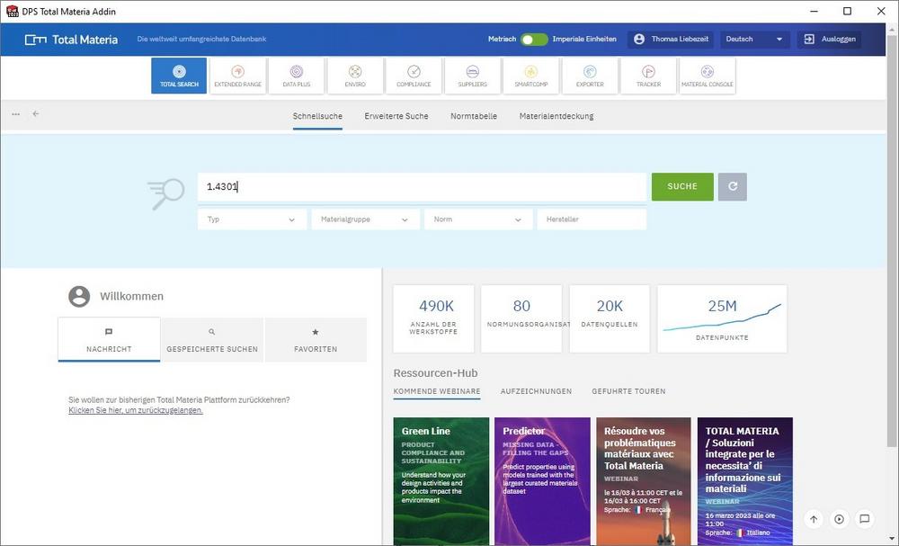Open the Green Line webinar card
This screenshot has height=546, width=899.
441,481
